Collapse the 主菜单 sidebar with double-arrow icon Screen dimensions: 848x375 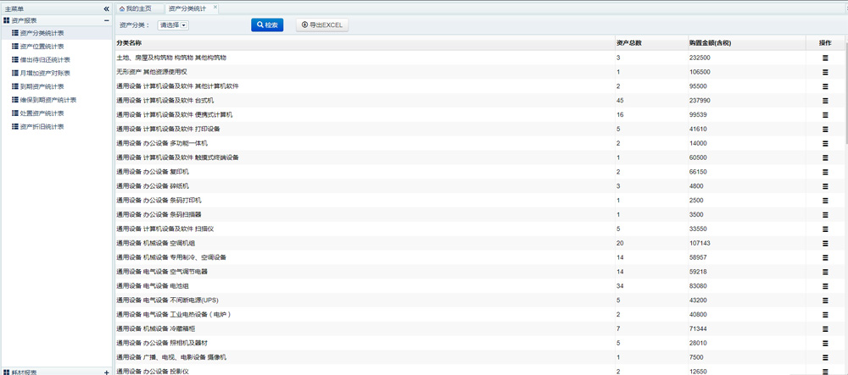[x=106, y=8]
